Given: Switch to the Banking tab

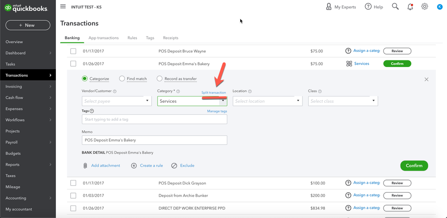Looking at the screenshot, I should coord(72,38).
